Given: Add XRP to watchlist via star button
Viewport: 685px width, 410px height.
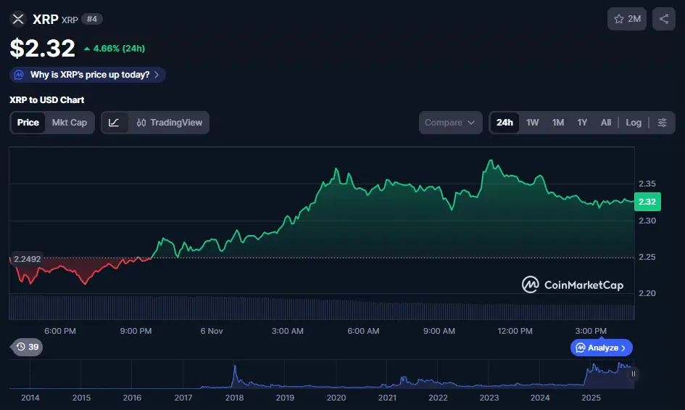Looking at the screenshot, I should [626, 19].
